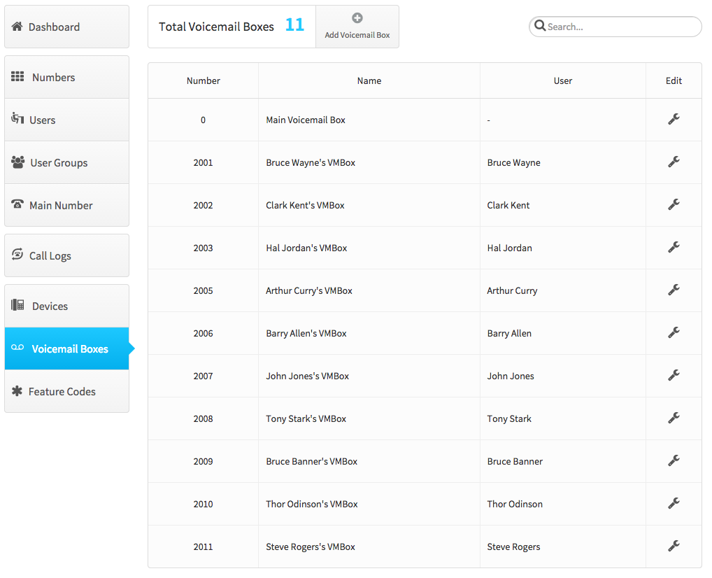The width and height of the screenshot is (712, 578).
Task: Click voicemail number 2001
Action: point(203,162)
